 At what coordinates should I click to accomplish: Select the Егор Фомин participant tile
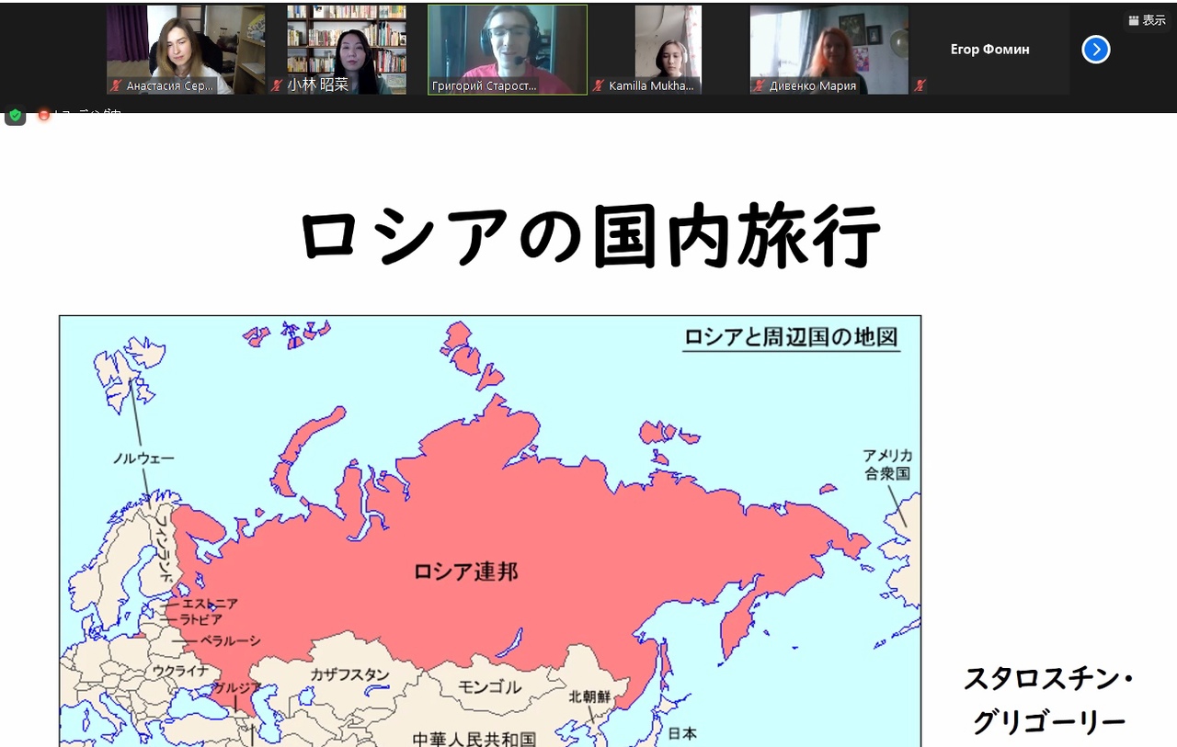(989, 50)
